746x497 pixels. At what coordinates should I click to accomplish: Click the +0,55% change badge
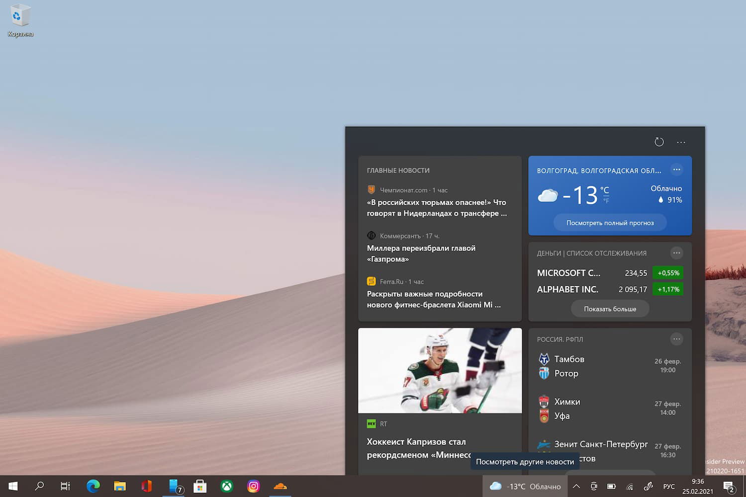[668, 273]
